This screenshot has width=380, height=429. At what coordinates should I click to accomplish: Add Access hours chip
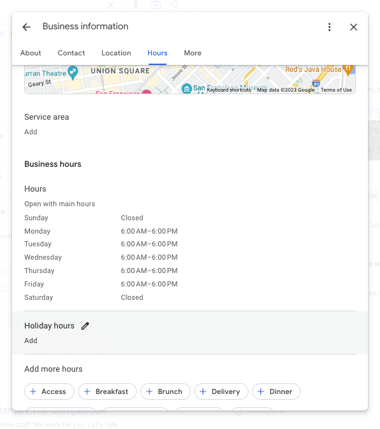coord(49,391)
